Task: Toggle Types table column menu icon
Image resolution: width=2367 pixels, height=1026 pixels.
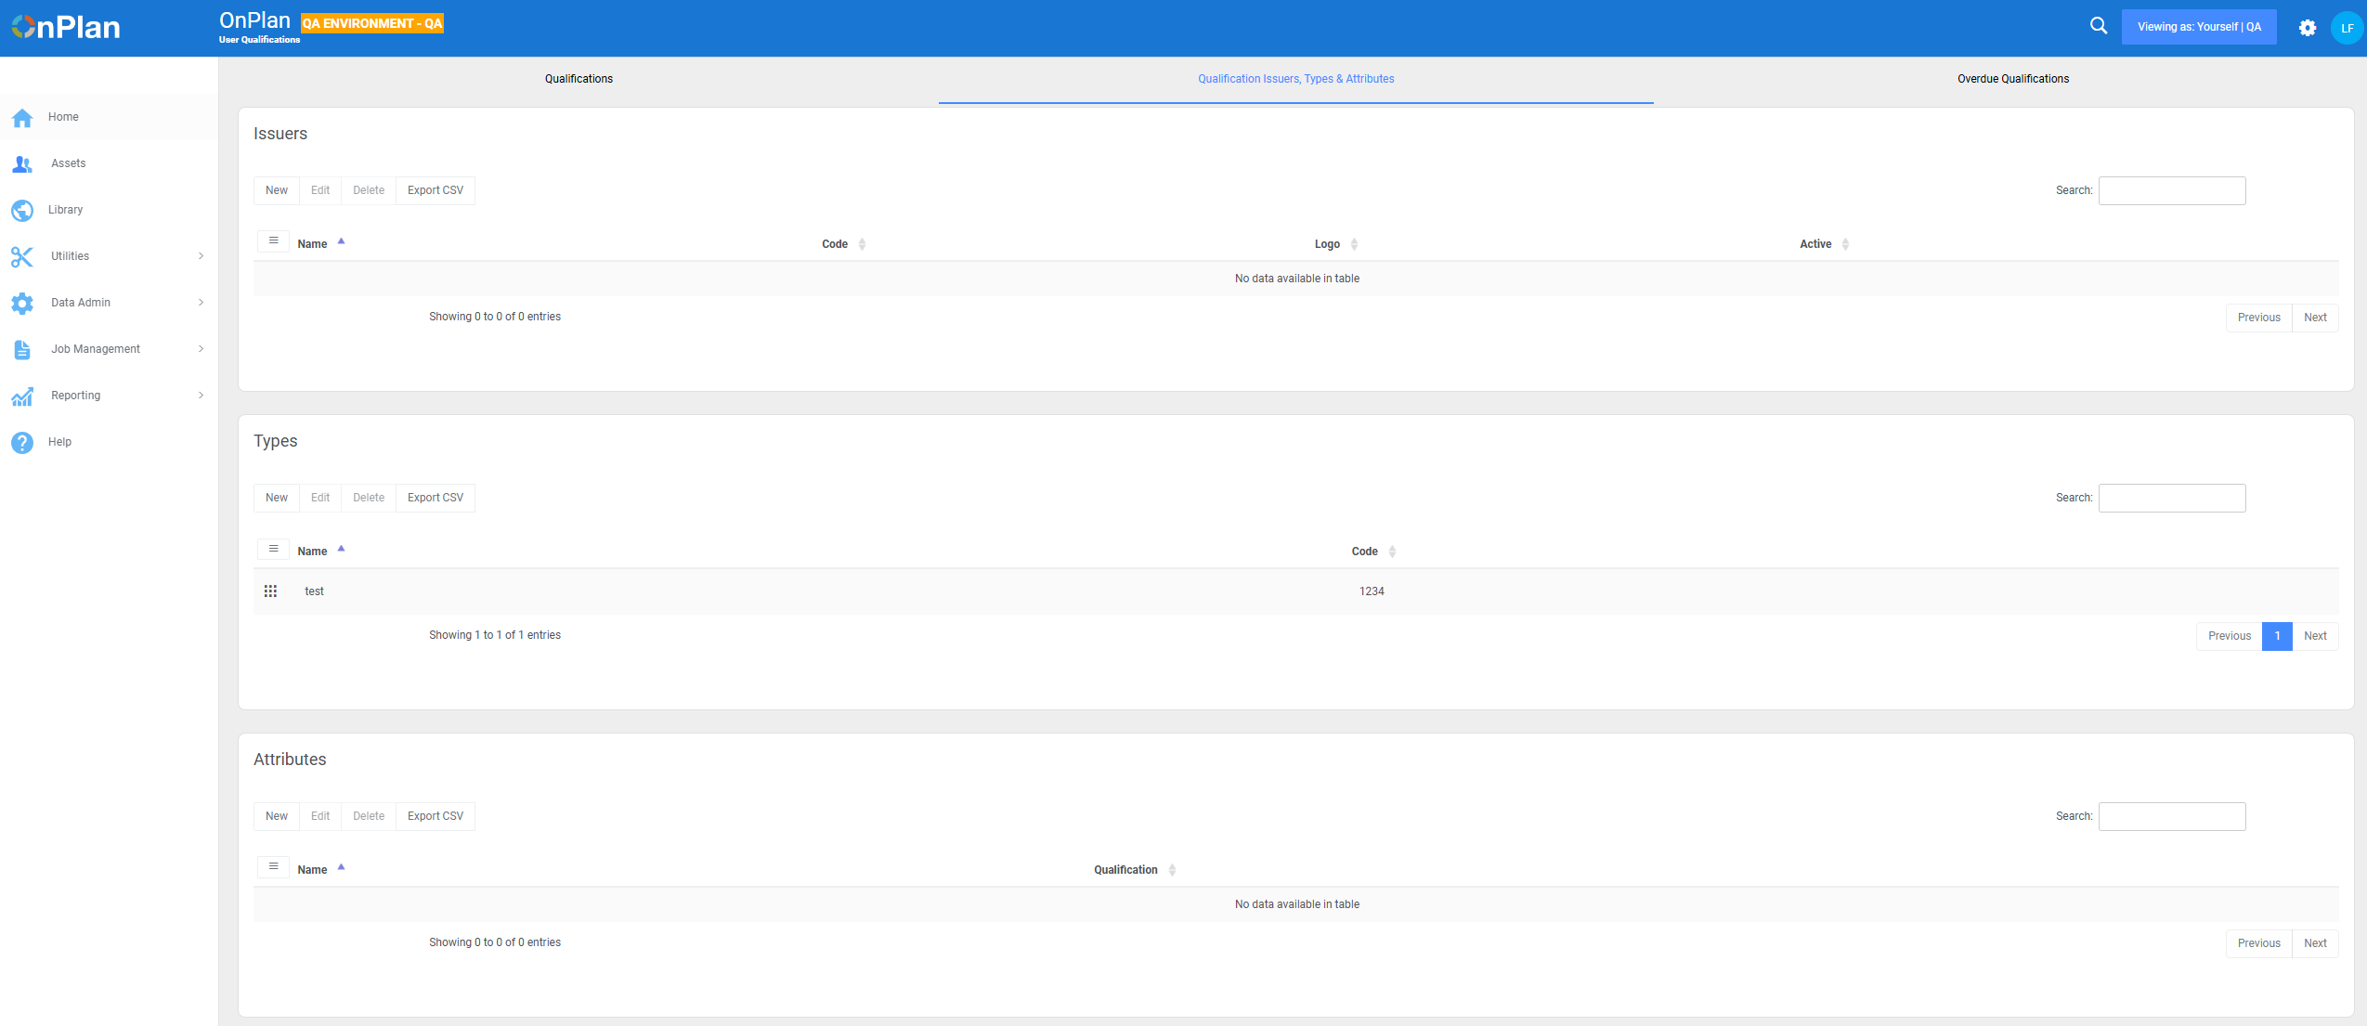Action: click(x=273, y=549)
